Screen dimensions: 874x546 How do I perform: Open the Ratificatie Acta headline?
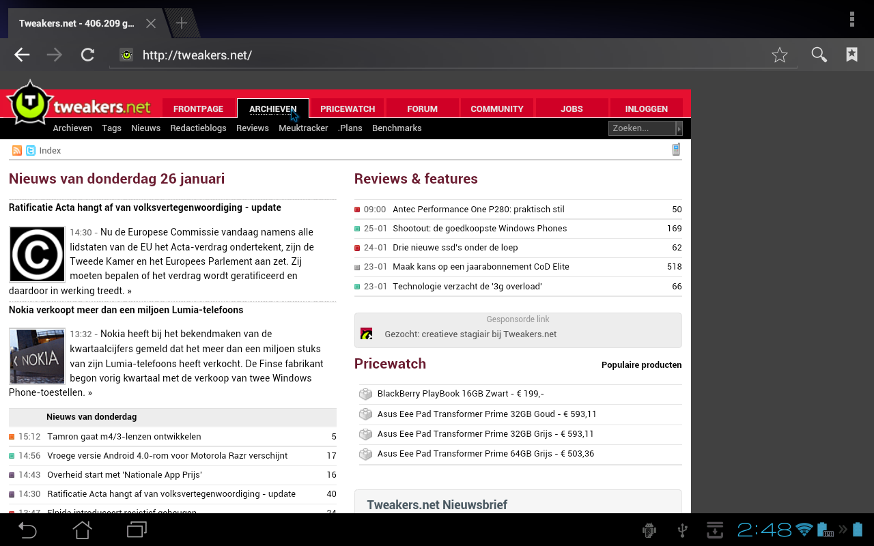tap(145, 207)
